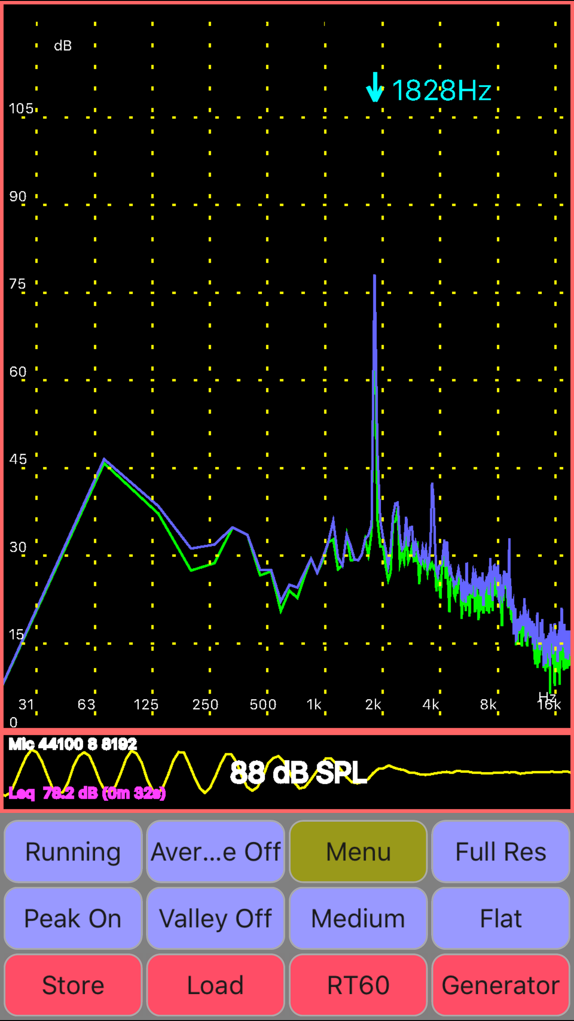Toggle the Average Off button
Screen dimensions: 574x1021
pos(215,852)
